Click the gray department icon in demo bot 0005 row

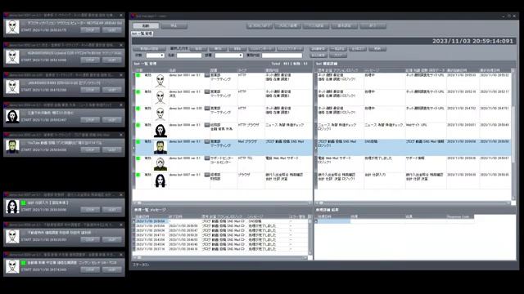[x=207, y=142]
